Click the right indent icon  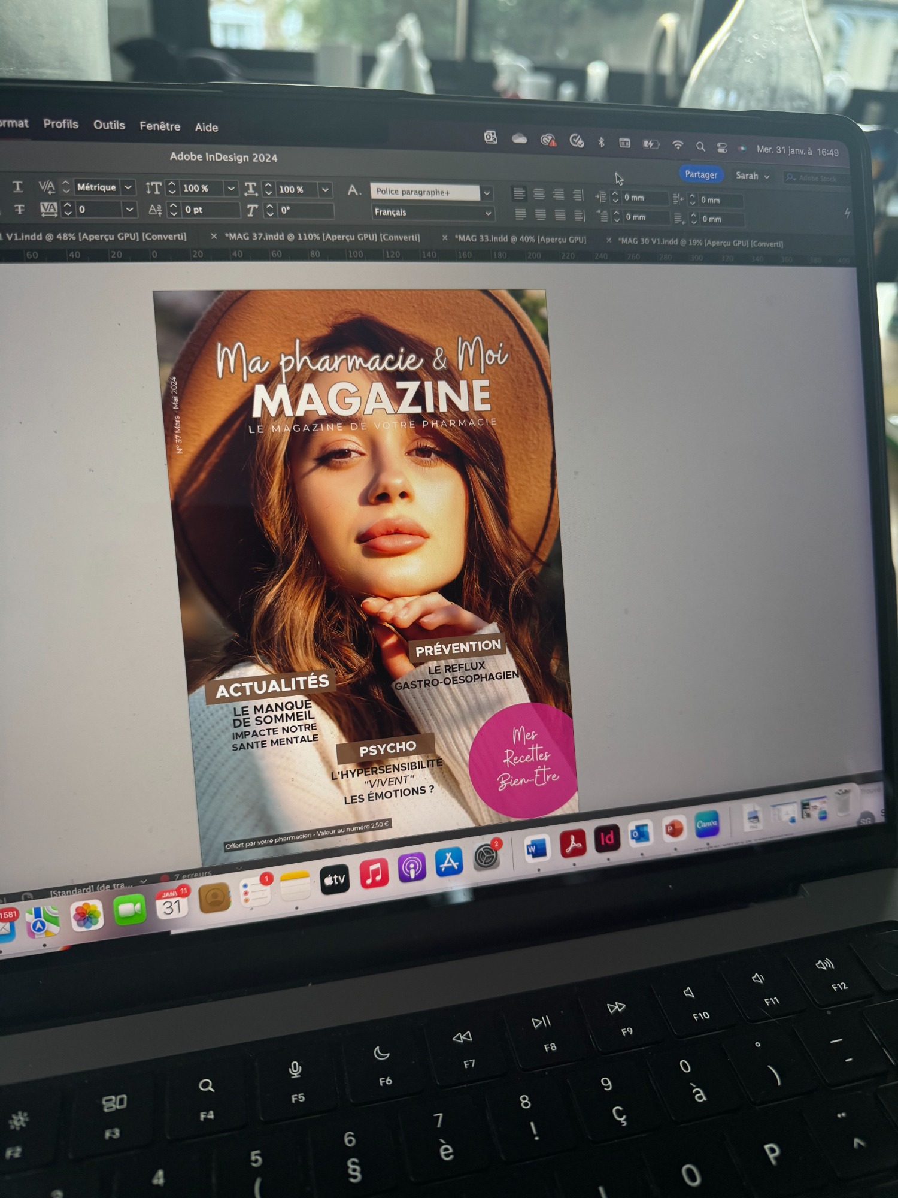[678, 199]
